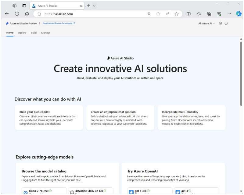
Task: Add this page to favorites star
Action: click(x=177, y=14)
